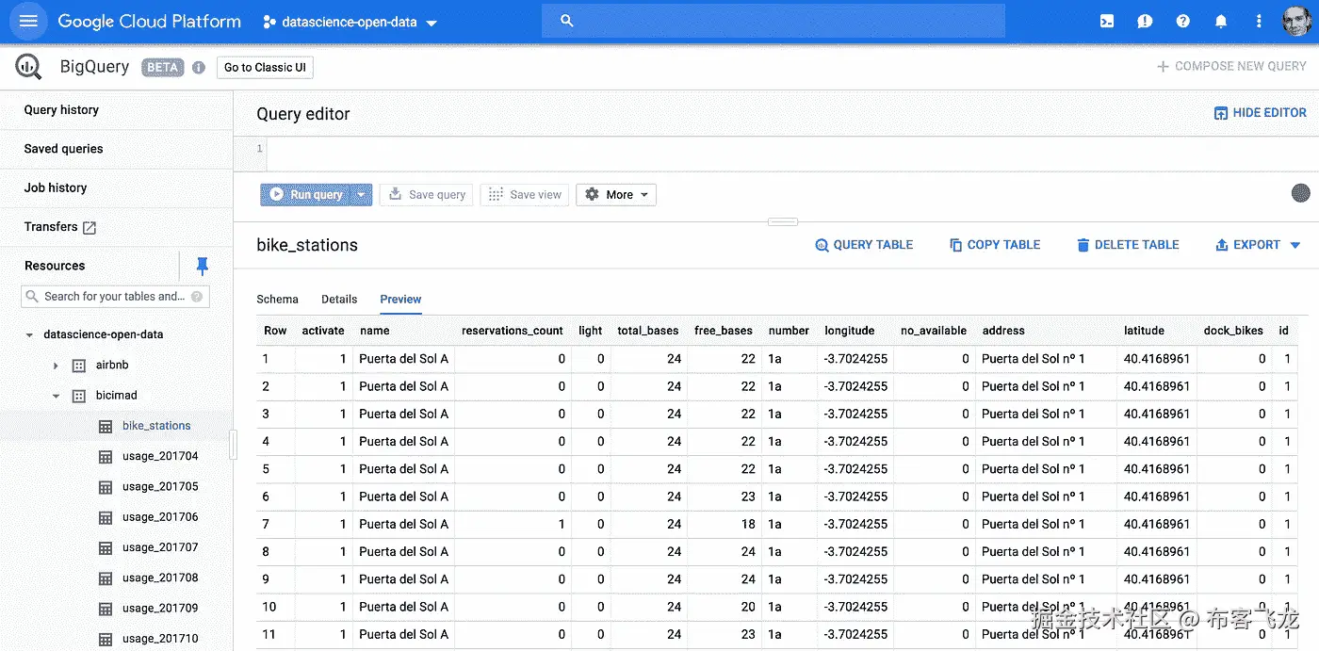Select the bike_stations table
Screen dimensions: 1319x651
point(156,426)
